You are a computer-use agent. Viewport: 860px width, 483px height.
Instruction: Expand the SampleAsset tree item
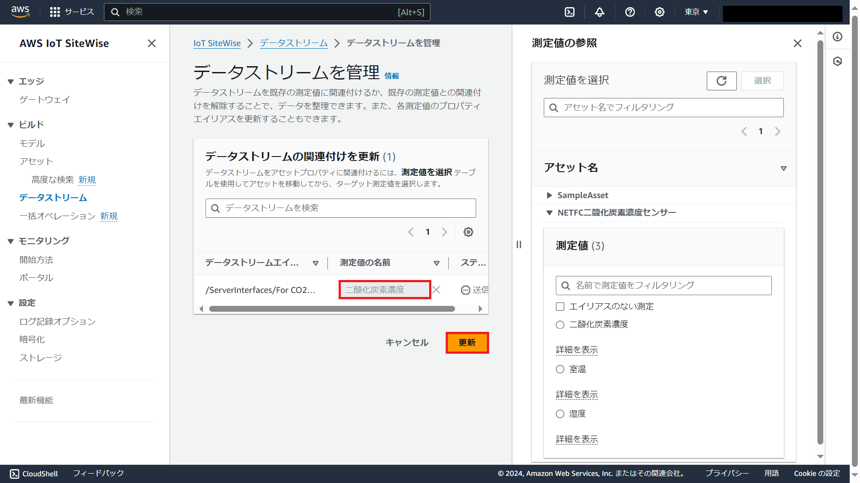tap(550, 195)
